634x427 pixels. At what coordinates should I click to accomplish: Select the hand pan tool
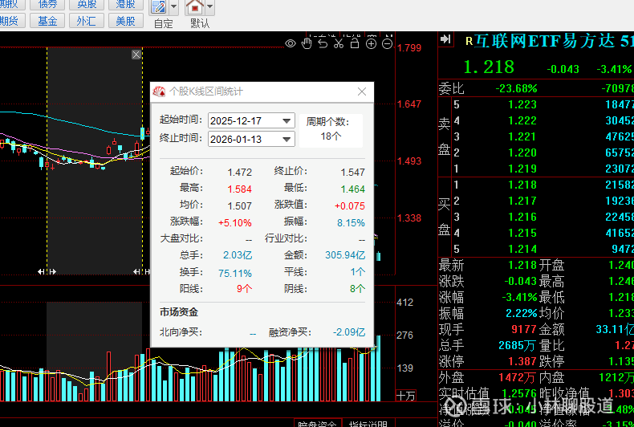coord(307,43)
